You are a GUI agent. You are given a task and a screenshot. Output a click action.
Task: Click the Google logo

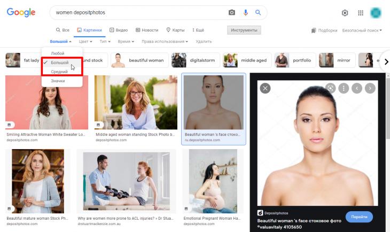tap(21, 12)
